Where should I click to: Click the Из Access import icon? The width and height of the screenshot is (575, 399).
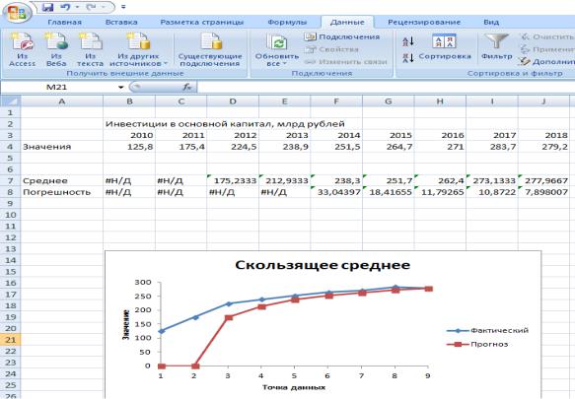click(22, 41)
